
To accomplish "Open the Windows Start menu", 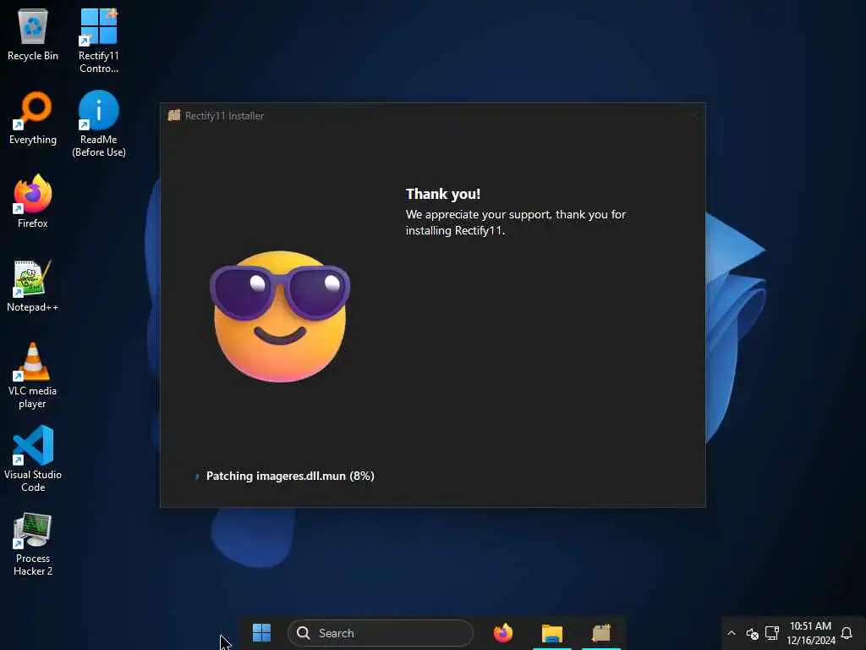I will point(261,633).
